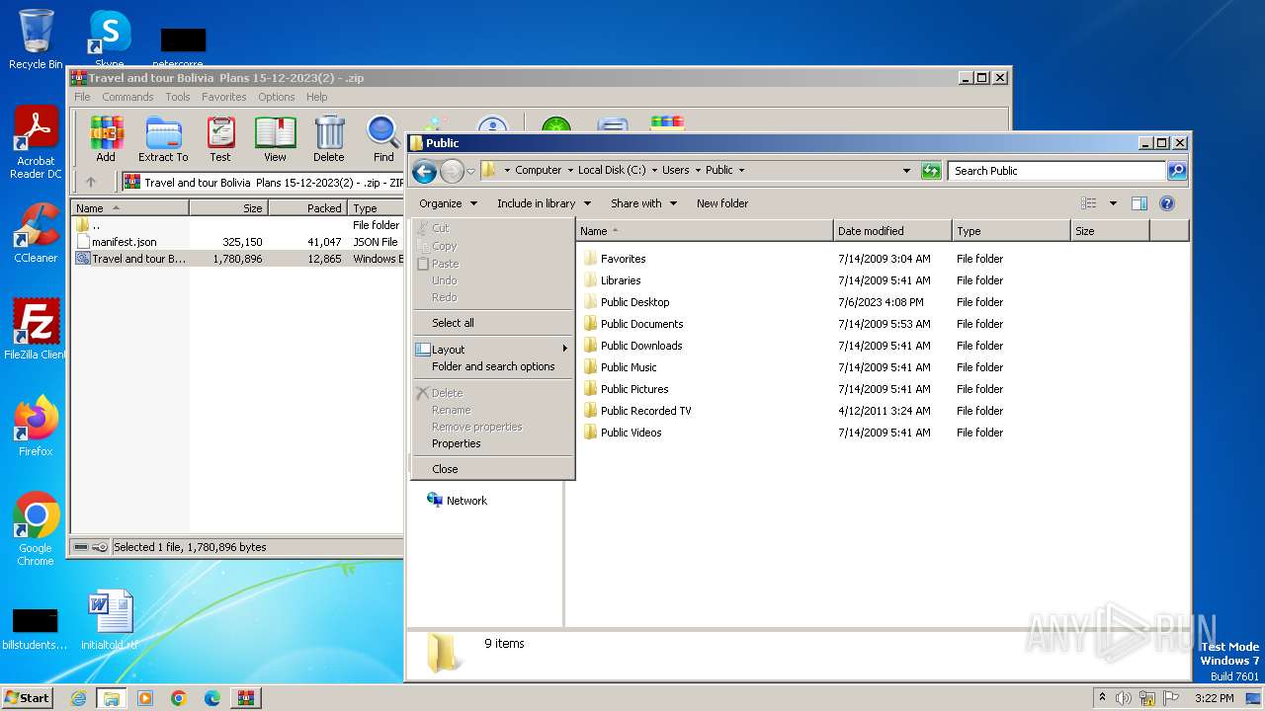Screen dimensions: 1265x711
Task: Open Include in library dropdown
Action: pos(544,203)
